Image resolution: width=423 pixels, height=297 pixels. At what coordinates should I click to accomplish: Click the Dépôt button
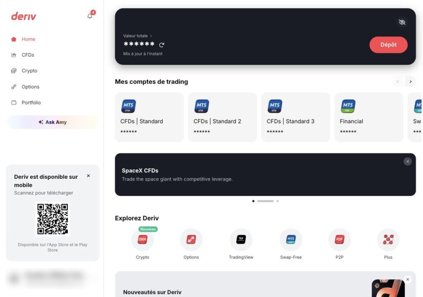pos(388,45)
